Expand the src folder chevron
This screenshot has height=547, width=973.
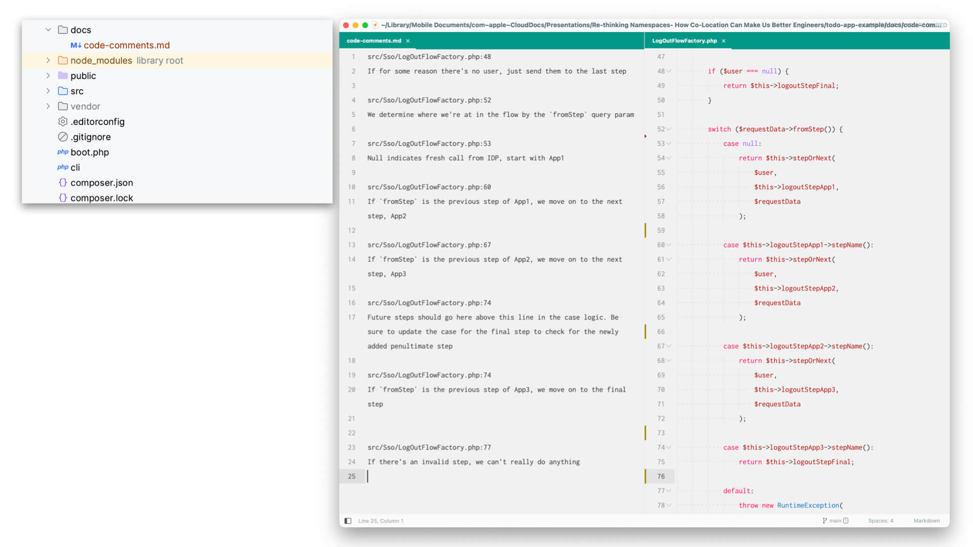pos(48,91)
